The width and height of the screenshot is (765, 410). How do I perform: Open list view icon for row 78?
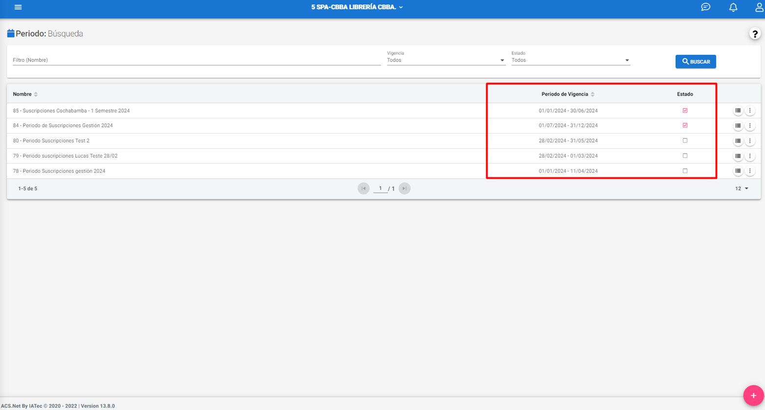[738, 171]
